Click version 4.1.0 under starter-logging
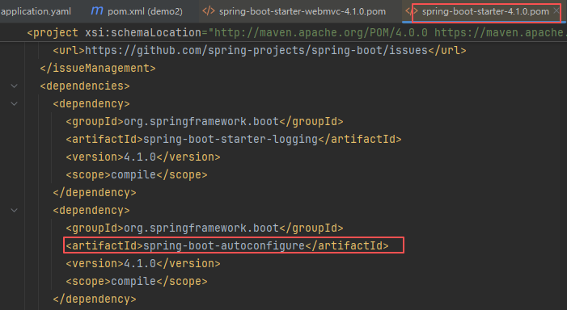 (x=143, y=157)
